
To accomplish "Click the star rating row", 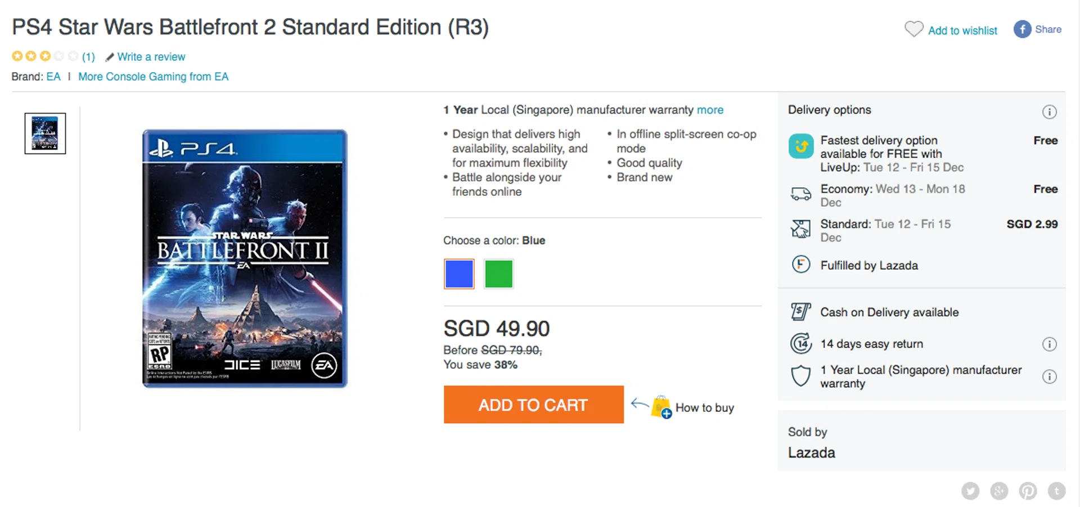I will (x=45, y=56).
